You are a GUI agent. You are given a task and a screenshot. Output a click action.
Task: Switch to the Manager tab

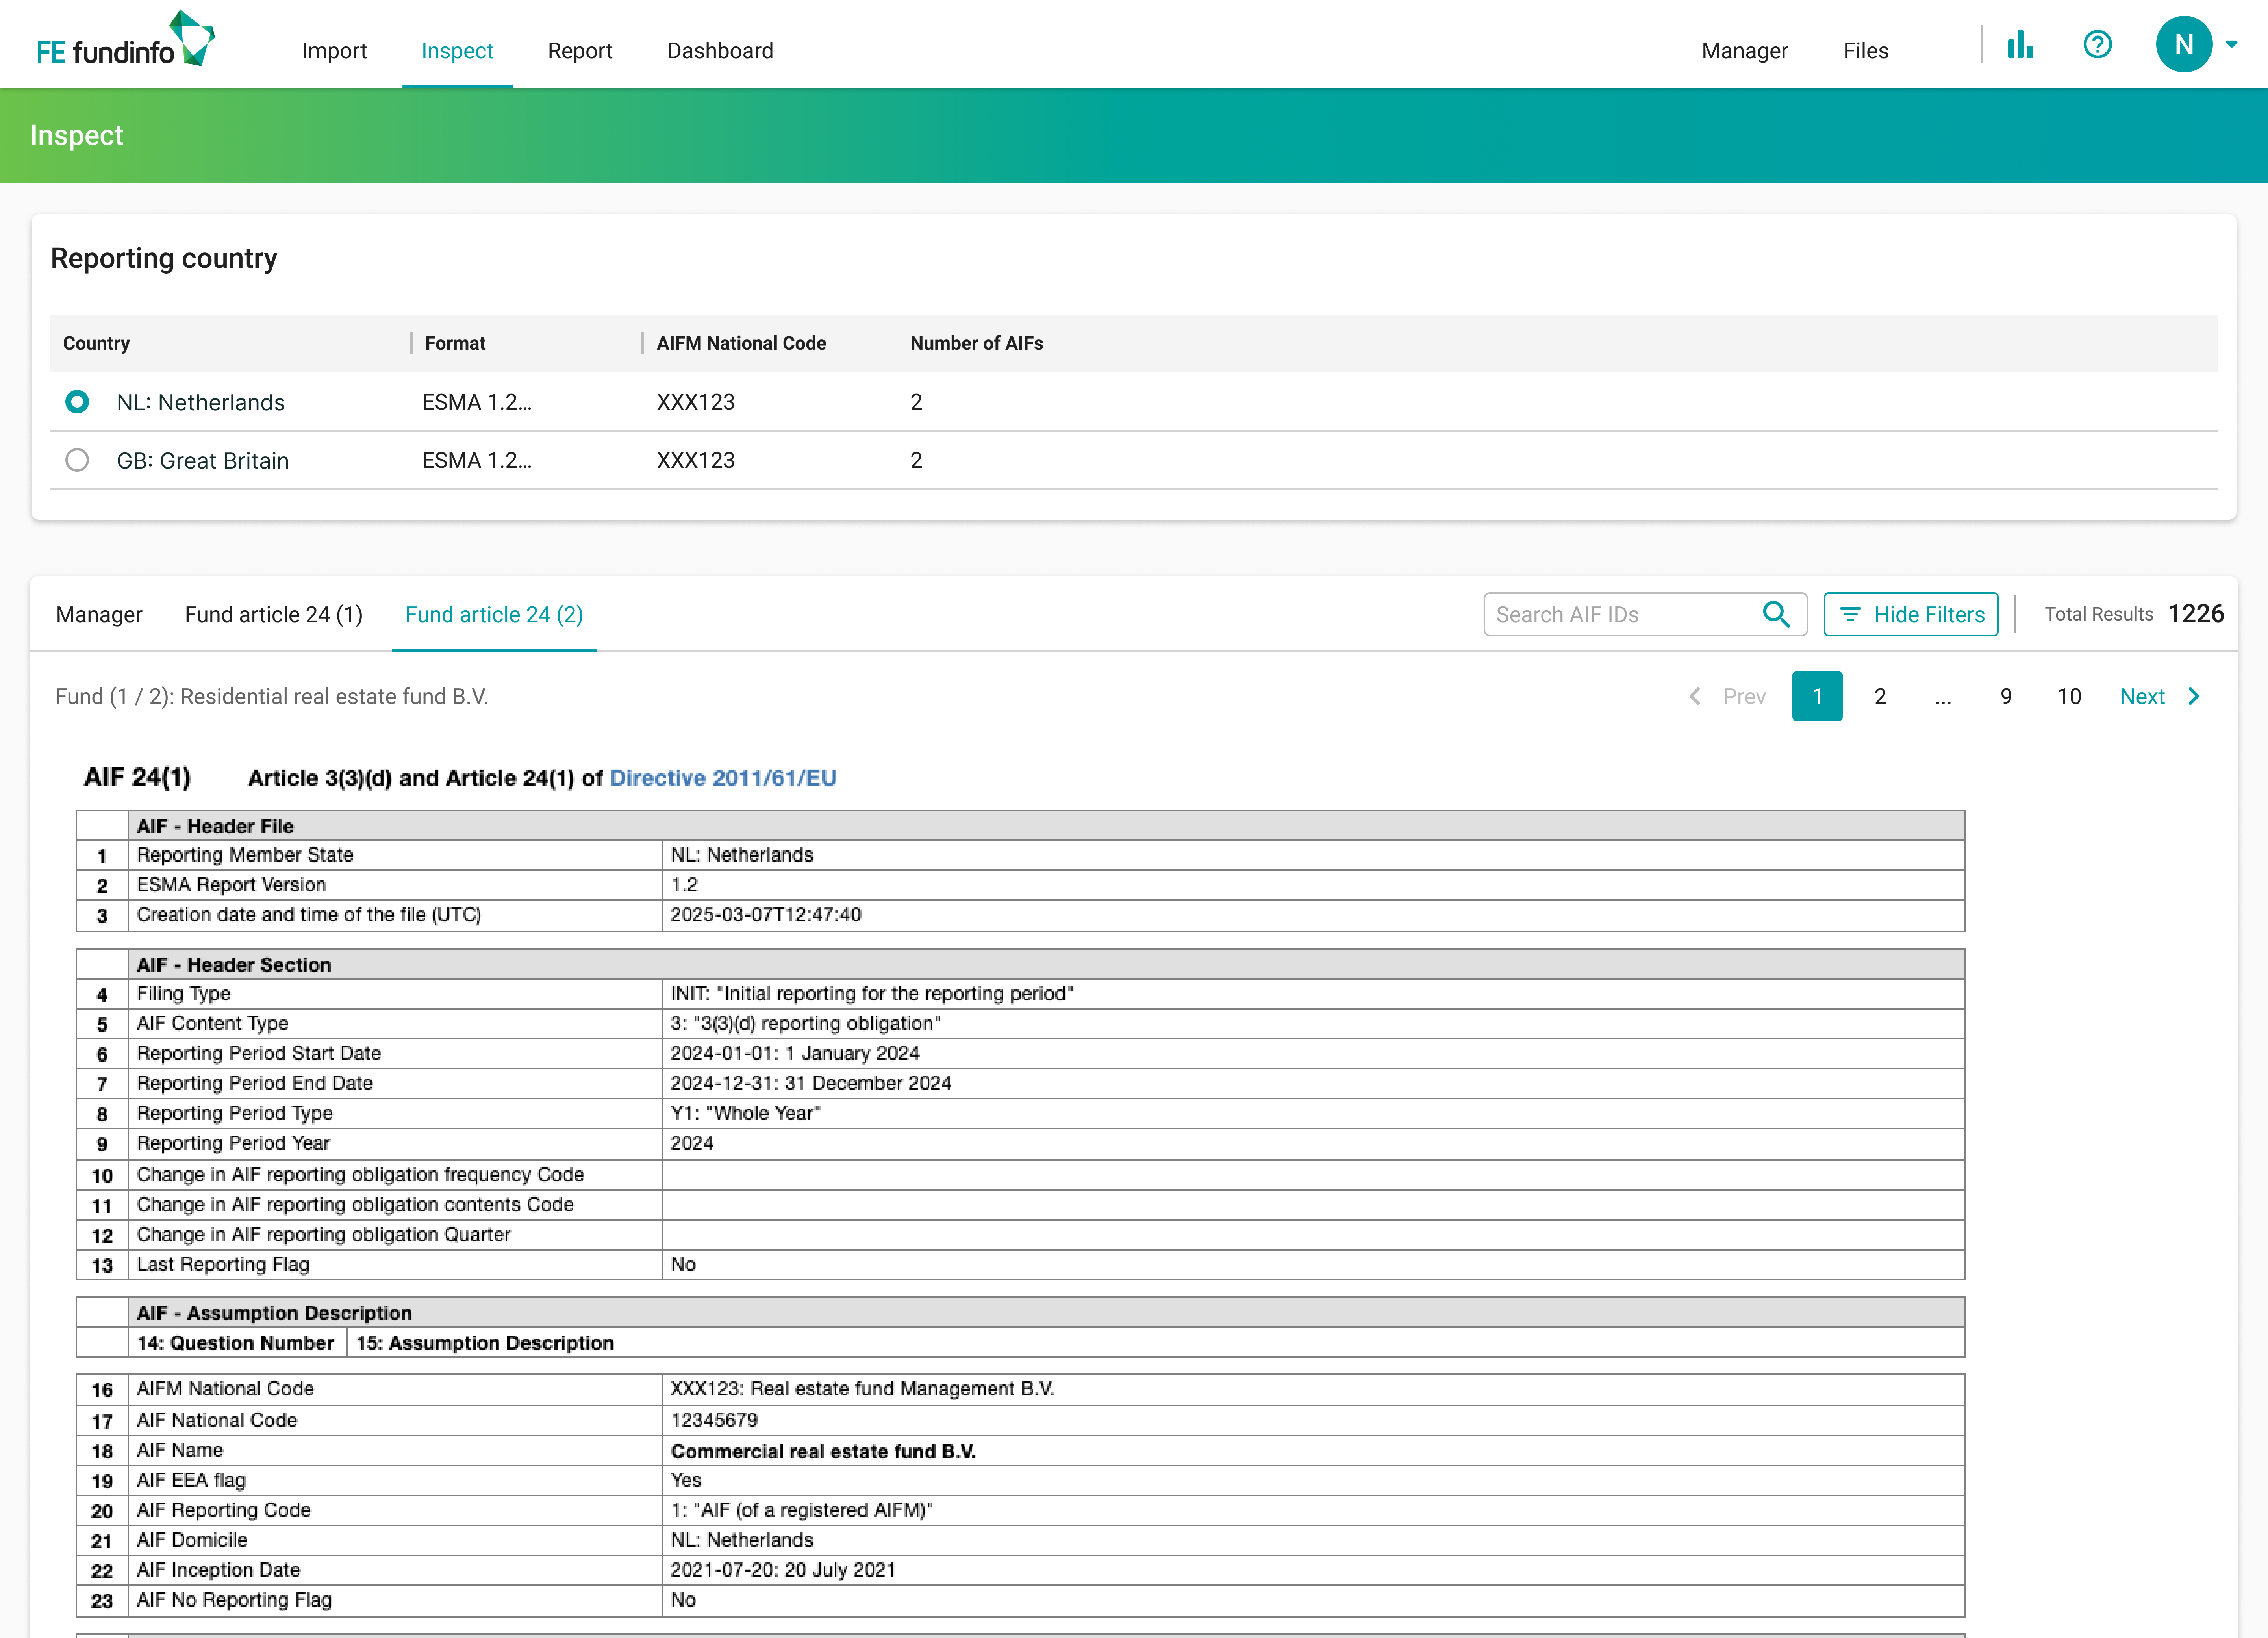coord(99,615)
